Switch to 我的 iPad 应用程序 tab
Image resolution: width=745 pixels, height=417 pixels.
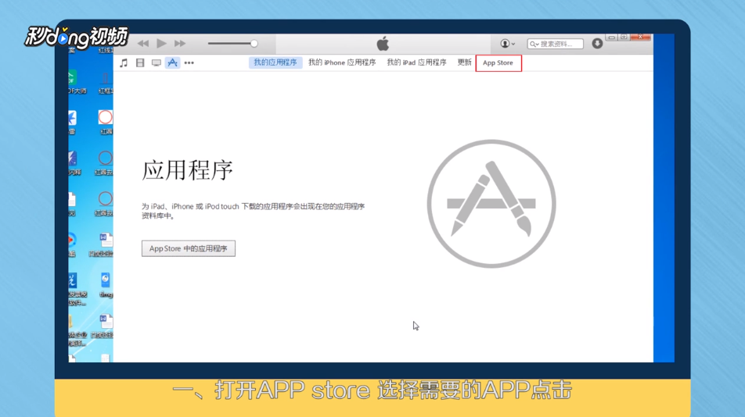(416, 62)
